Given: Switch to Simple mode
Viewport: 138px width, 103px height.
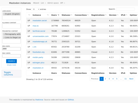Looking at the screenshot, I should (x=11, y=65).
